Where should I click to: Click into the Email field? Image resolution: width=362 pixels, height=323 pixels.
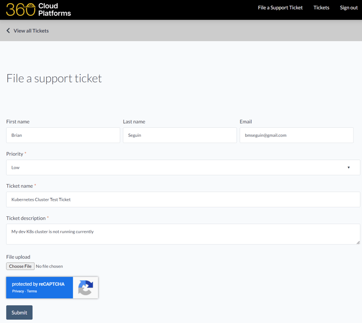[296, 135]
